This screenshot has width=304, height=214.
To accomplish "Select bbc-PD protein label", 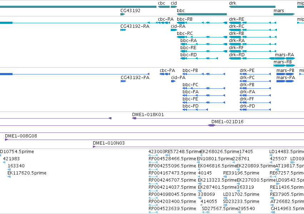I will coord(190,106).
